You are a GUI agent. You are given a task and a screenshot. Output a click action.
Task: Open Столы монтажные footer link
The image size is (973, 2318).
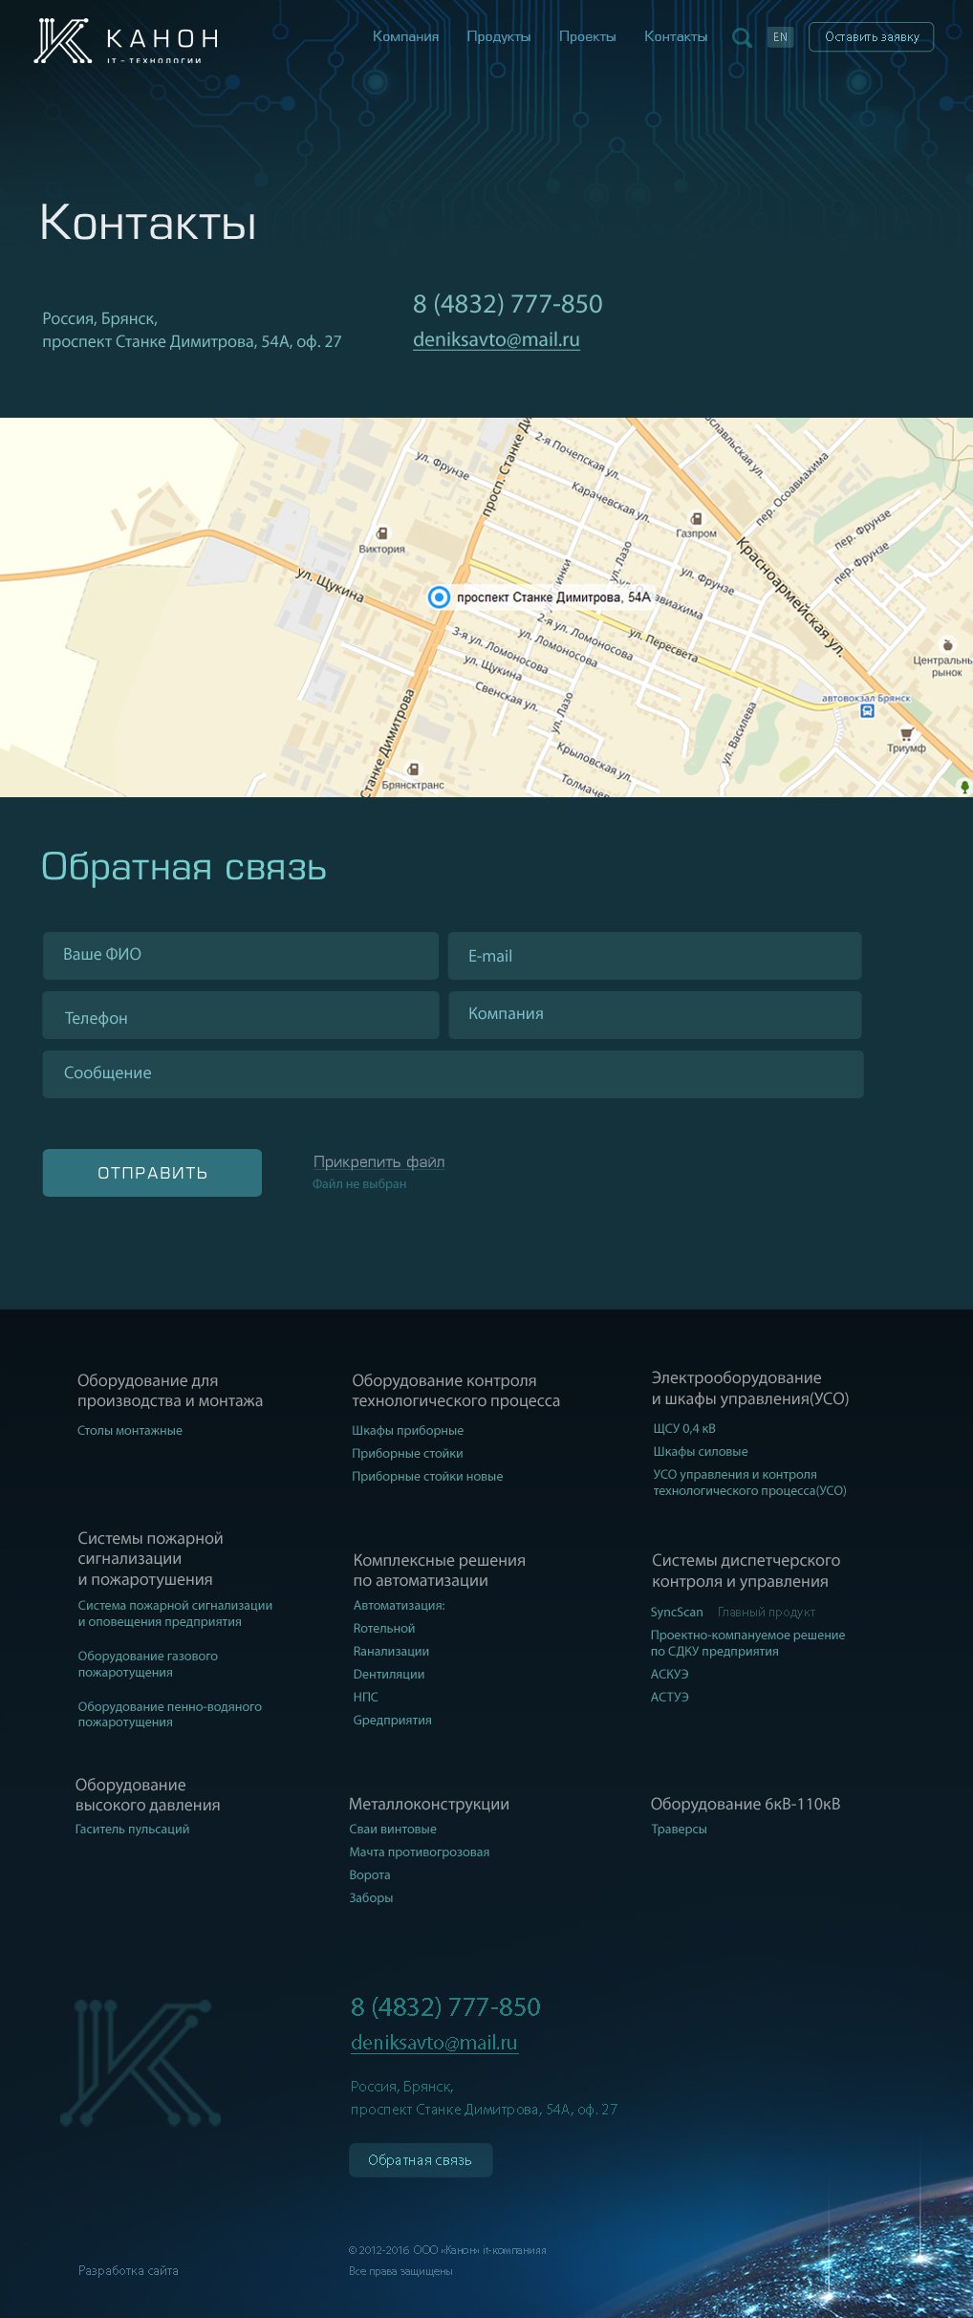coord(130,1430)
